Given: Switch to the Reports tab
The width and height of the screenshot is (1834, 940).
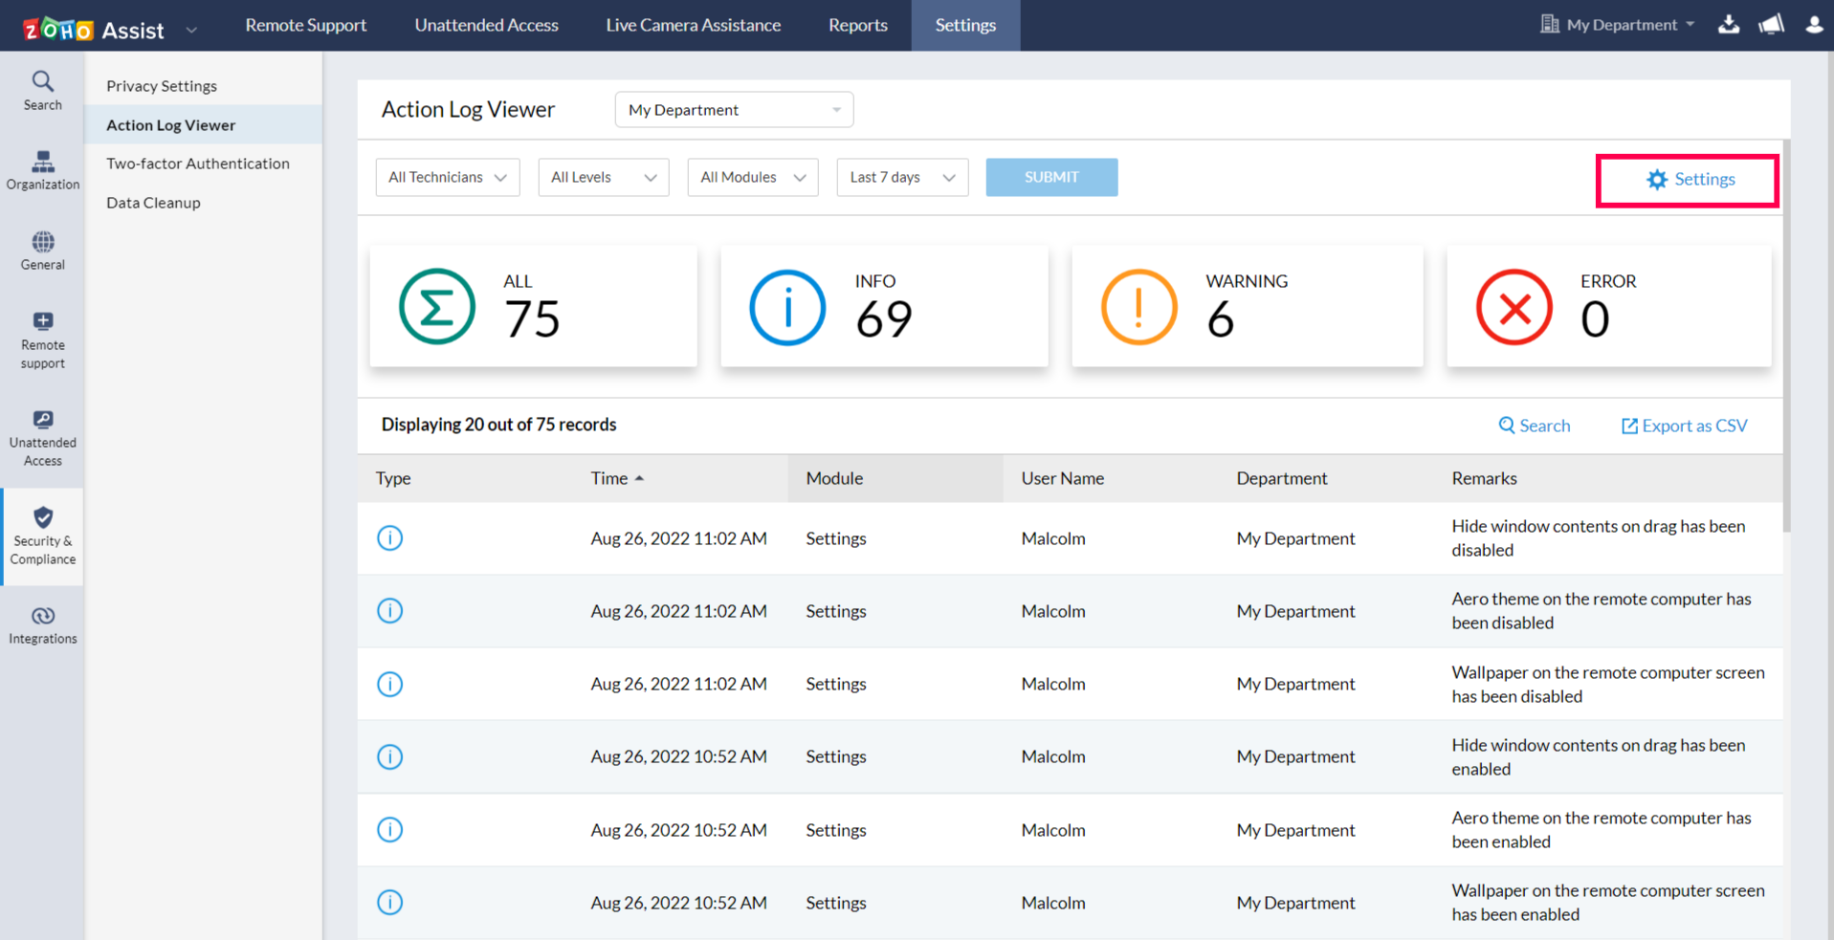Looking at the screenshot, I should [857, 25].
